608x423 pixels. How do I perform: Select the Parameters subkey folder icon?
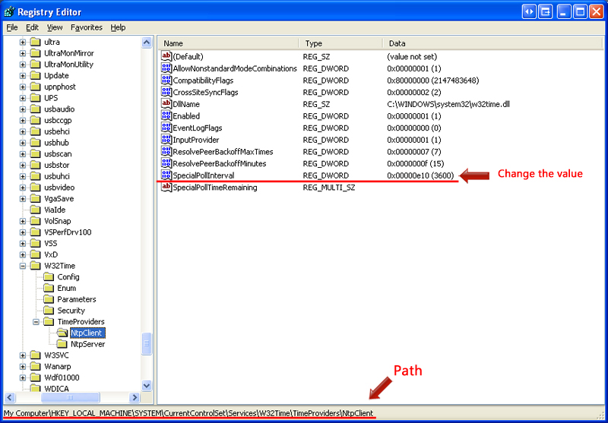49,299
